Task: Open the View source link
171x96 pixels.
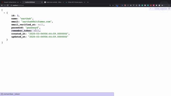Action: (161, 9)
